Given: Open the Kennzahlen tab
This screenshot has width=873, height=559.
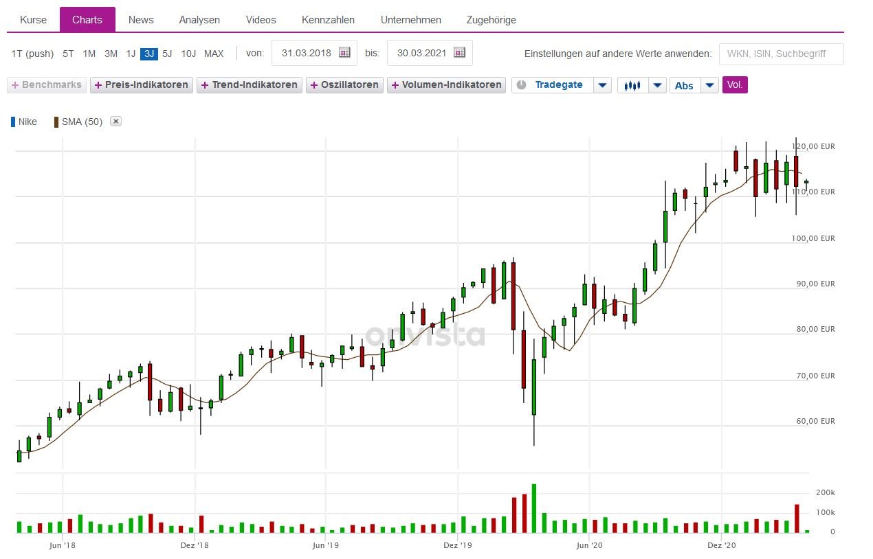Looking at the screenshot, I should pyautogui.click(x=329, y=20).
